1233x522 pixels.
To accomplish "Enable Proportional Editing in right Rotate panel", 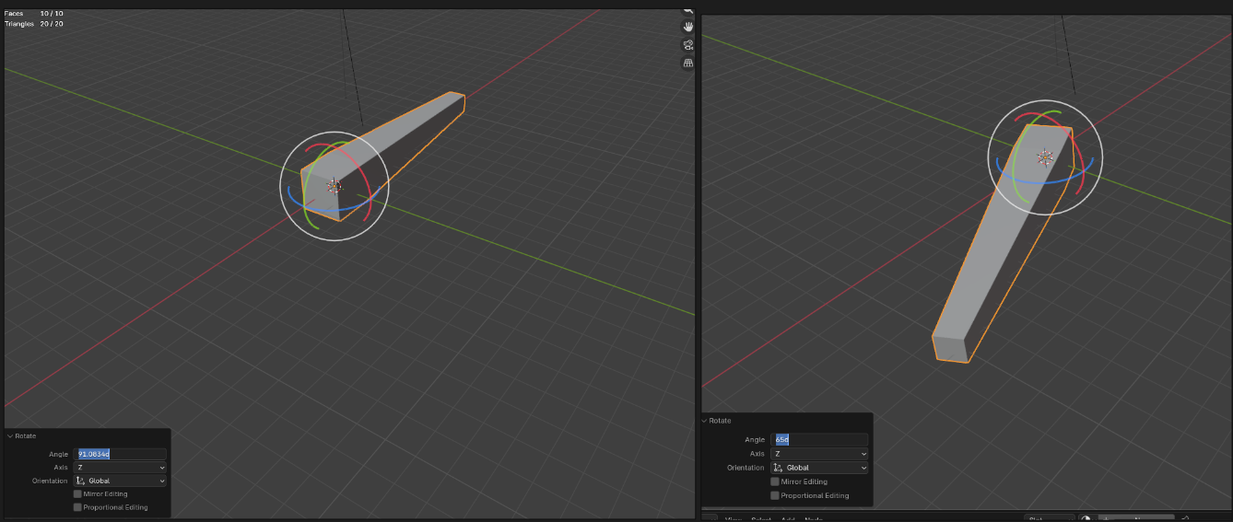I will pos(775,495).
